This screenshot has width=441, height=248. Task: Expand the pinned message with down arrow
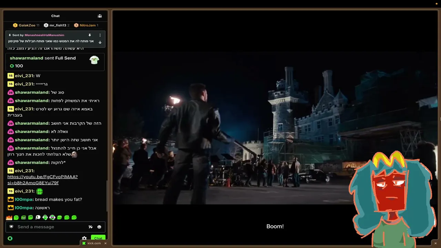point(100,42)
